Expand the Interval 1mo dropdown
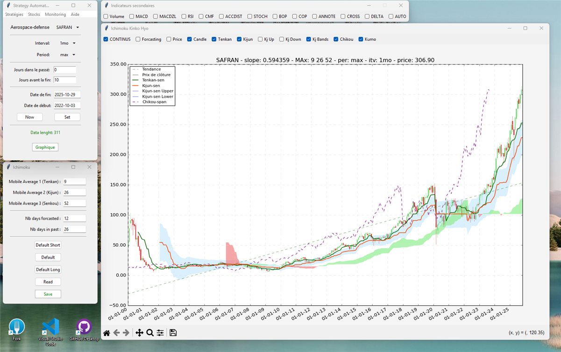This screenshot has height=352, width=561. 68,43
